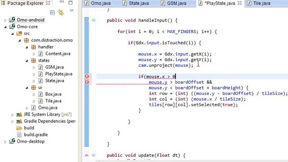Image resolution: width=288 pixels, height=162 pixels.
Task: Select Omo.java in the tree
Action: [48, 108]
